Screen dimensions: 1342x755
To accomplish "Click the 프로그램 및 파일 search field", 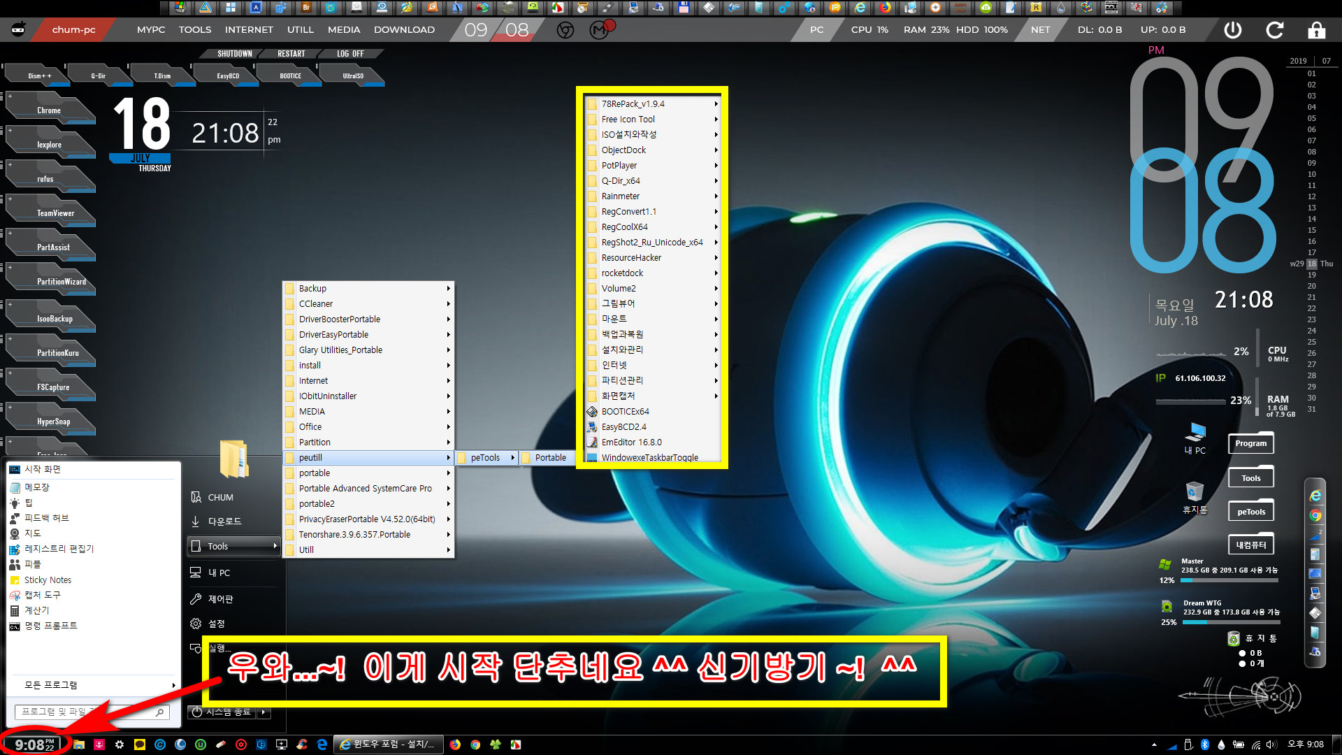I will 92,712.
